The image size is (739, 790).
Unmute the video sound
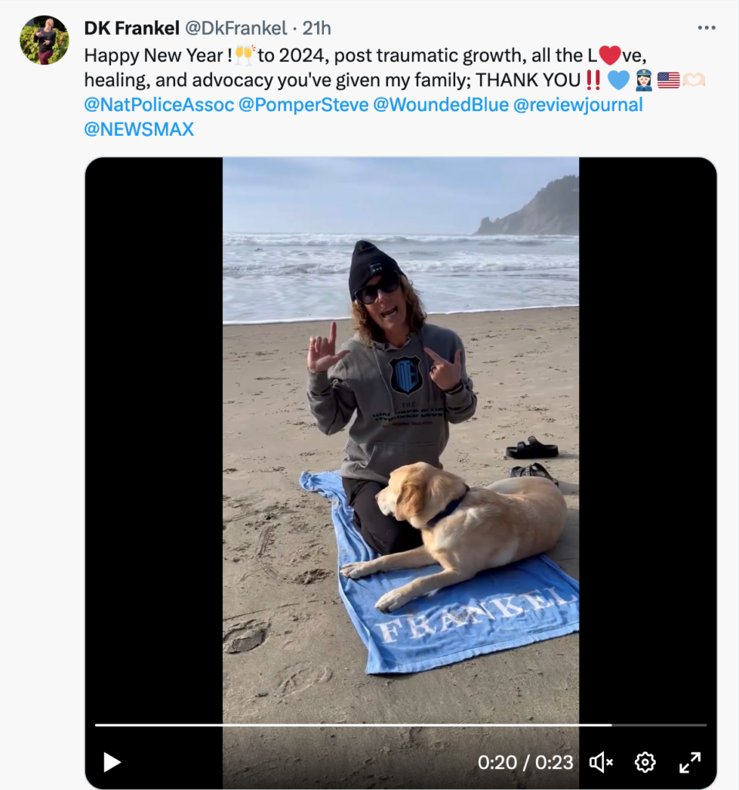[x=601, y=762]
